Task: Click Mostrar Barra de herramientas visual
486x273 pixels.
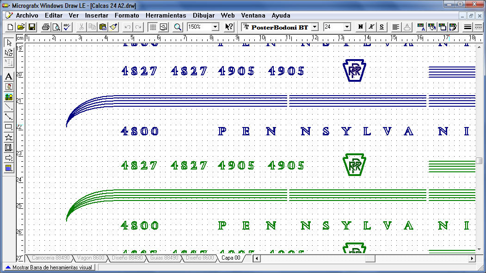Action: point(49,267)
